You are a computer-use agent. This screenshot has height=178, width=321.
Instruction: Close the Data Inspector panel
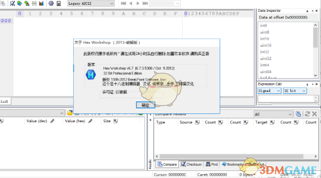[x=317, y=11]
